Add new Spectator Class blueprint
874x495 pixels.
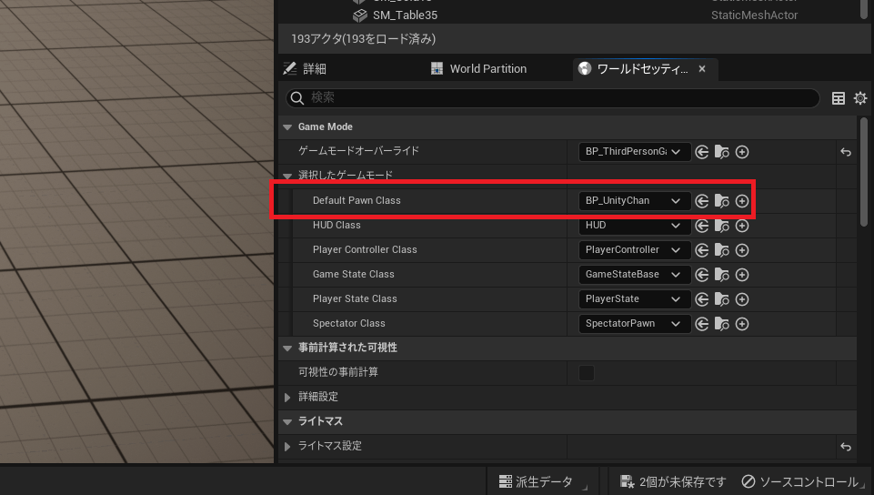(742, 323)
